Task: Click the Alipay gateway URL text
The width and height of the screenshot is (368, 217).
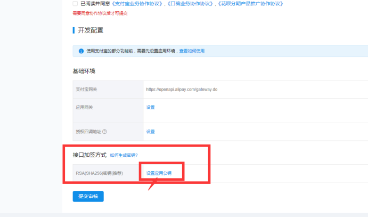Action: (182, 90)
